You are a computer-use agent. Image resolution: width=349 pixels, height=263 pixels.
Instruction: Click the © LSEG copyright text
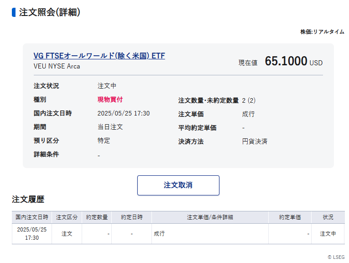coord(336,257)
